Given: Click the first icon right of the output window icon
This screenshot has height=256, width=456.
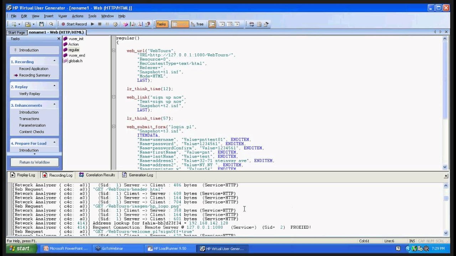Looking at the screenshot, I should [x=222, y=24].
